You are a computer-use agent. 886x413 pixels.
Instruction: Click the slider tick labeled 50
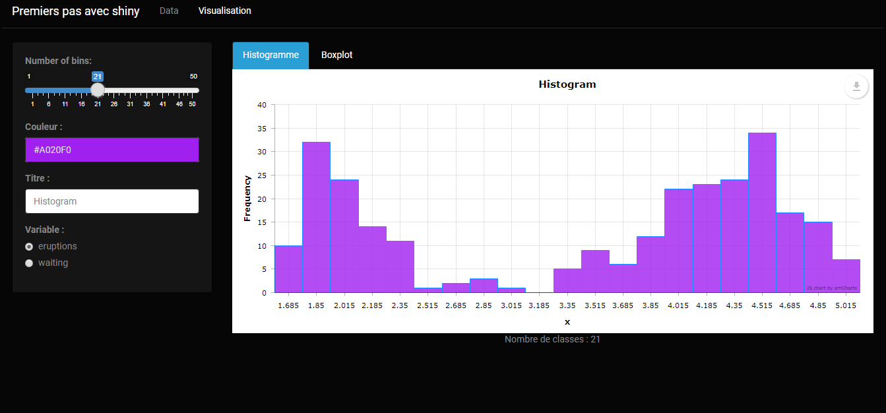click(x=193, y=104)
